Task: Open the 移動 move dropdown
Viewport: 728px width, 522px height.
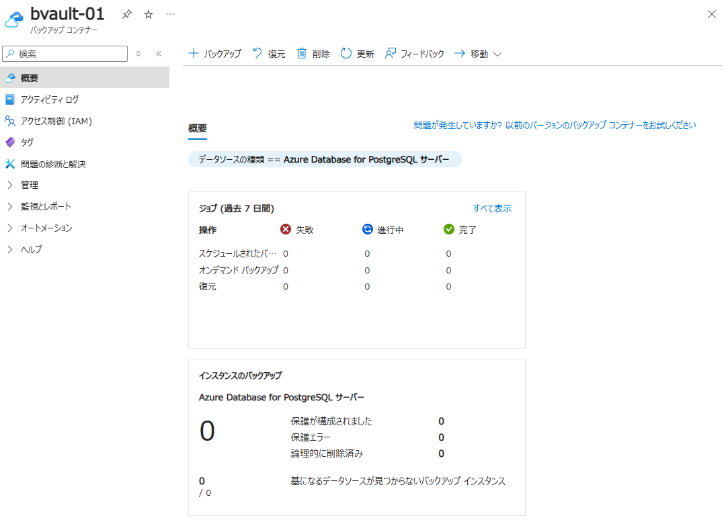Action: coord(478,54)
